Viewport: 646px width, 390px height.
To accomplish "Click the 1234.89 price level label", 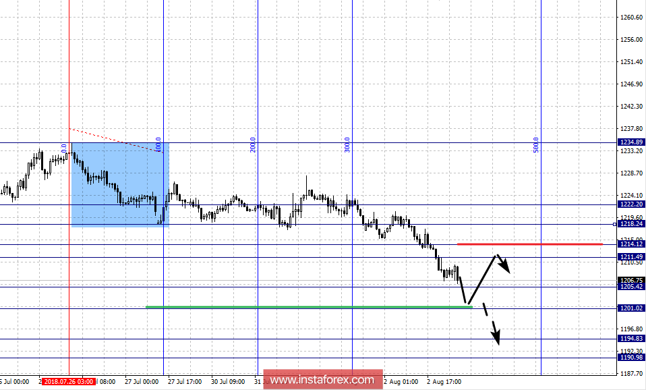I will (x=632, y=142).
